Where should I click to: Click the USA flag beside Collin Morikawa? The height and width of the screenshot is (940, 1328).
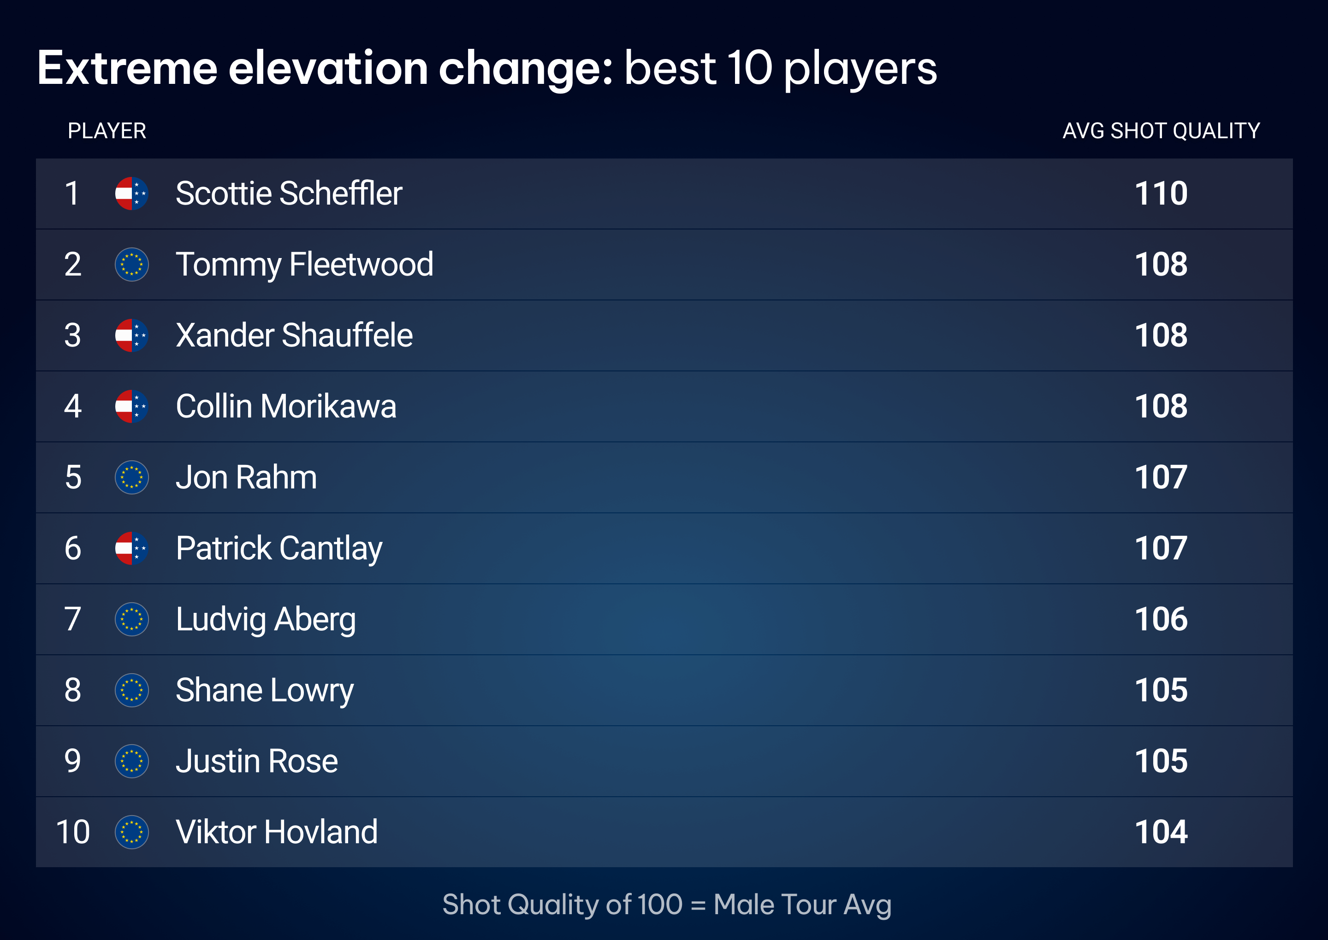(x=131, y=406)
